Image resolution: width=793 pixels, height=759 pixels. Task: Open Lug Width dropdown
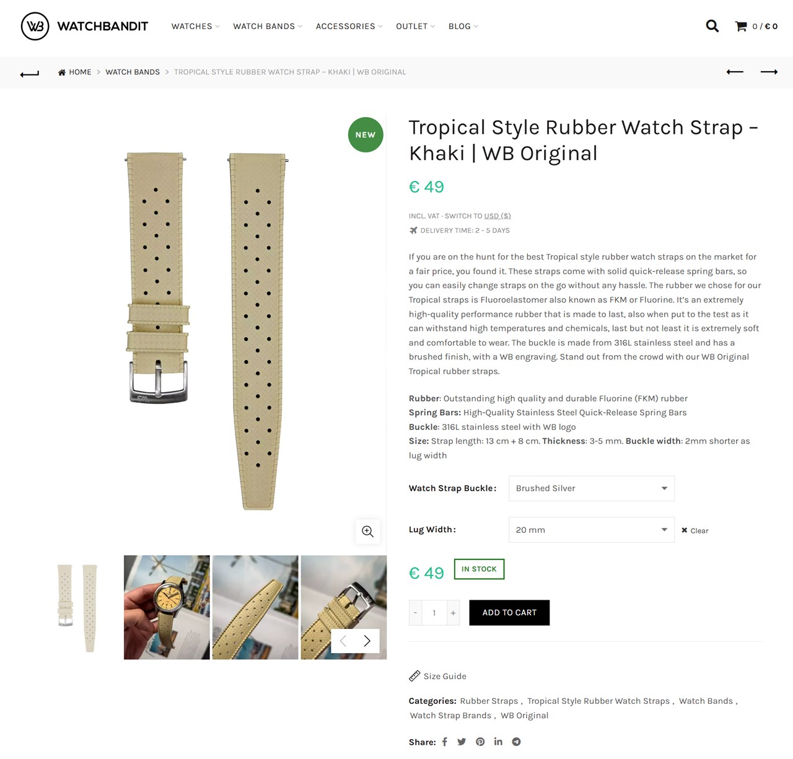[591, 530]
